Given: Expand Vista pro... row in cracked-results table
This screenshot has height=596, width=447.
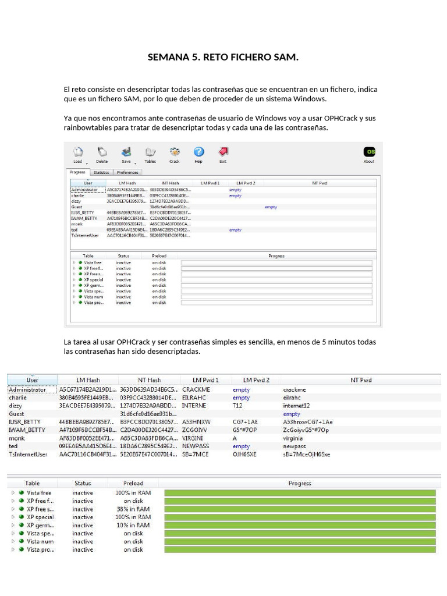Looking at the screenshot, I should tap(13, 549).
